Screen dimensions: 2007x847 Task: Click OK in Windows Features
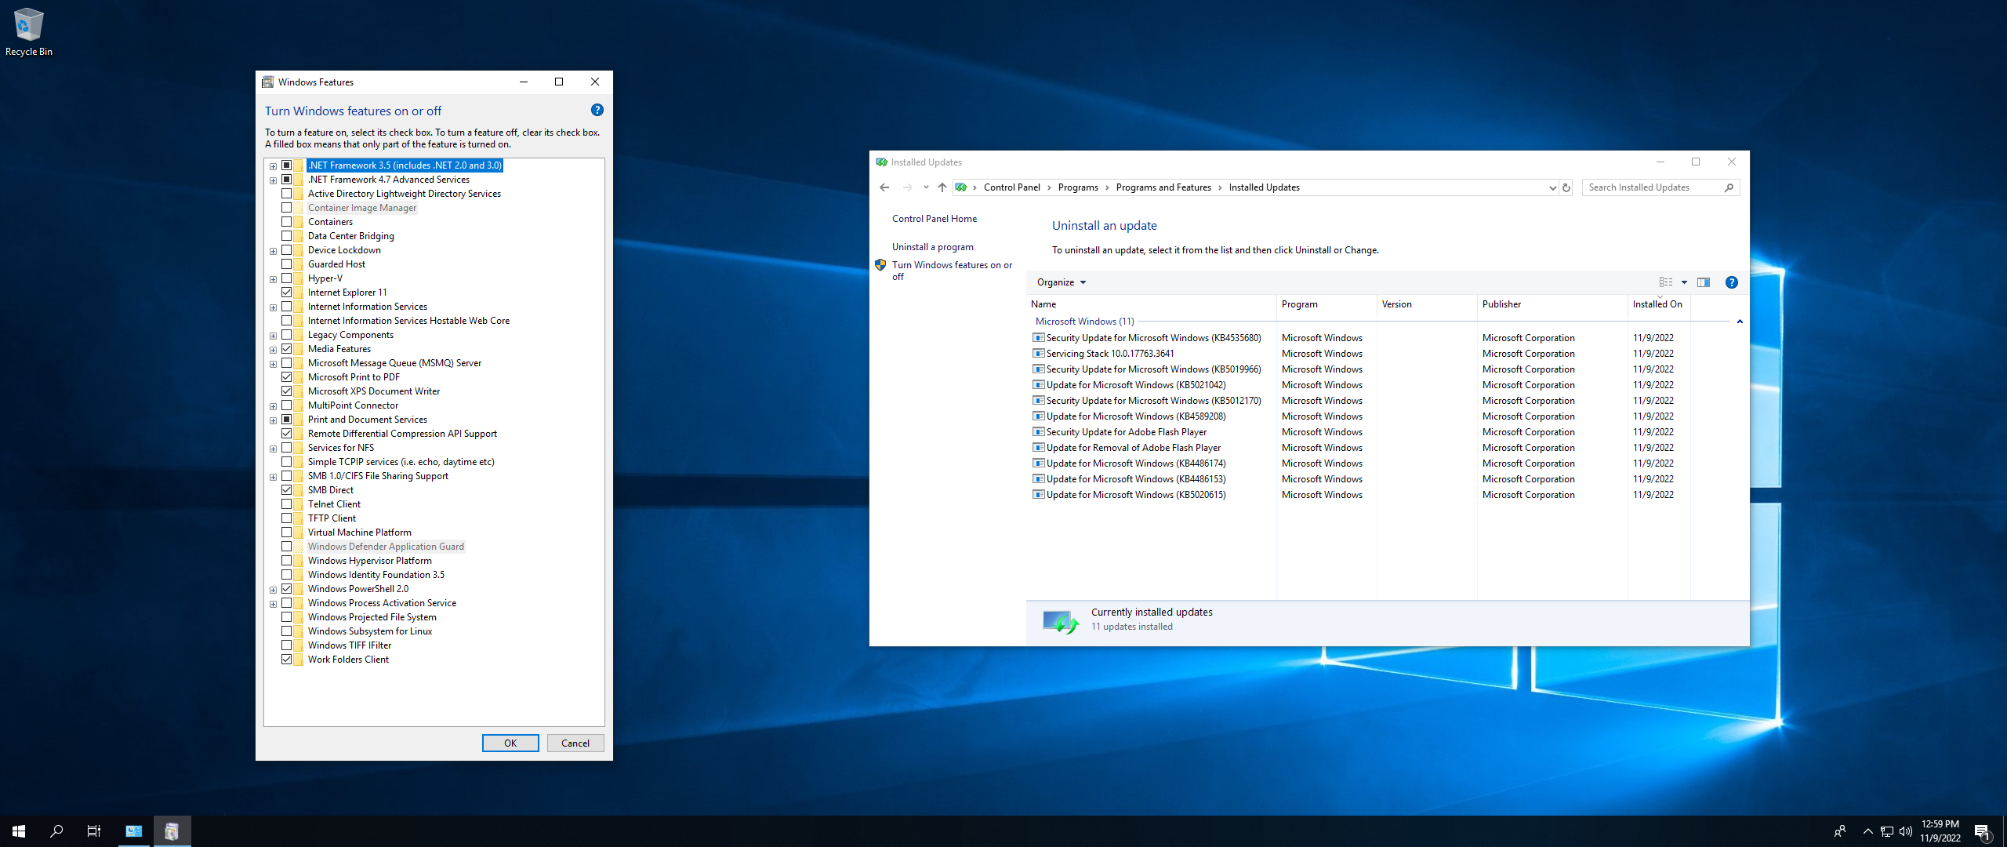(x=510, y=743)
